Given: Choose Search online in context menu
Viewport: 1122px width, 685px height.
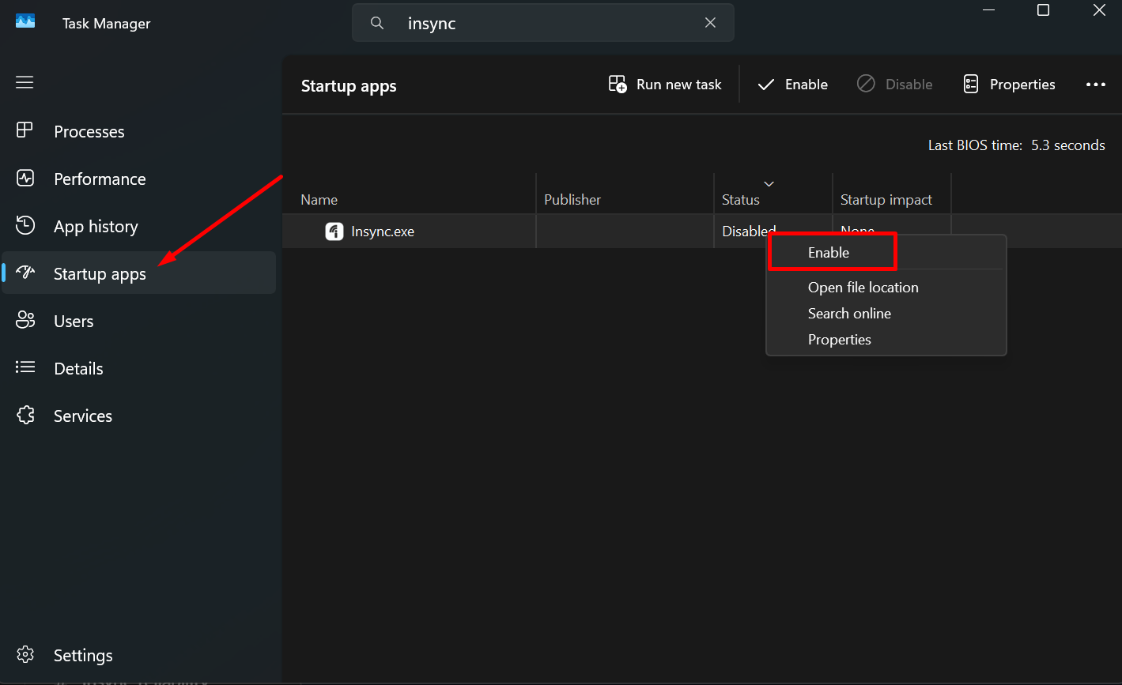Looking at the screenshot, I should (849, 314).
